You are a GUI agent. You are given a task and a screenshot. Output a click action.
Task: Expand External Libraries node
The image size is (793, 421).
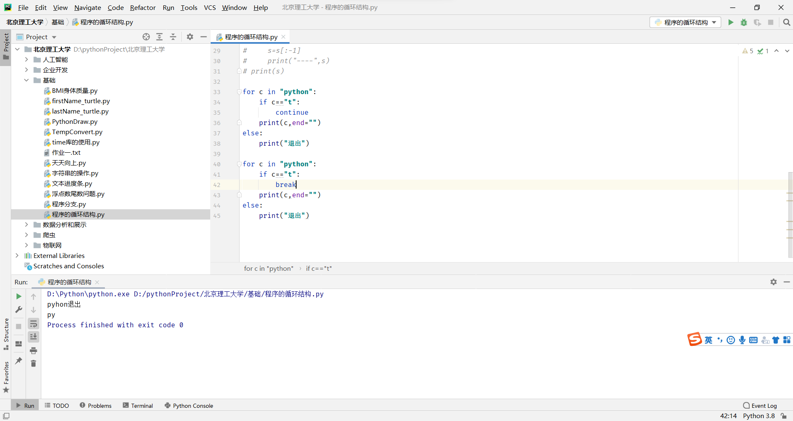click(x=17, y=255)
